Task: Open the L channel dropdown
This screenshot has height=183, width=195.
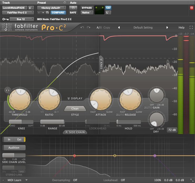Action: pyautogui.click(x=108, y=13)
